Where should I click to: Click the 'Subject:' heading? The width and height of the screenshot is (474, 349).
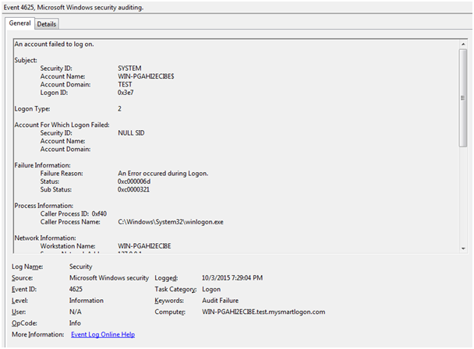coord(26,60)
